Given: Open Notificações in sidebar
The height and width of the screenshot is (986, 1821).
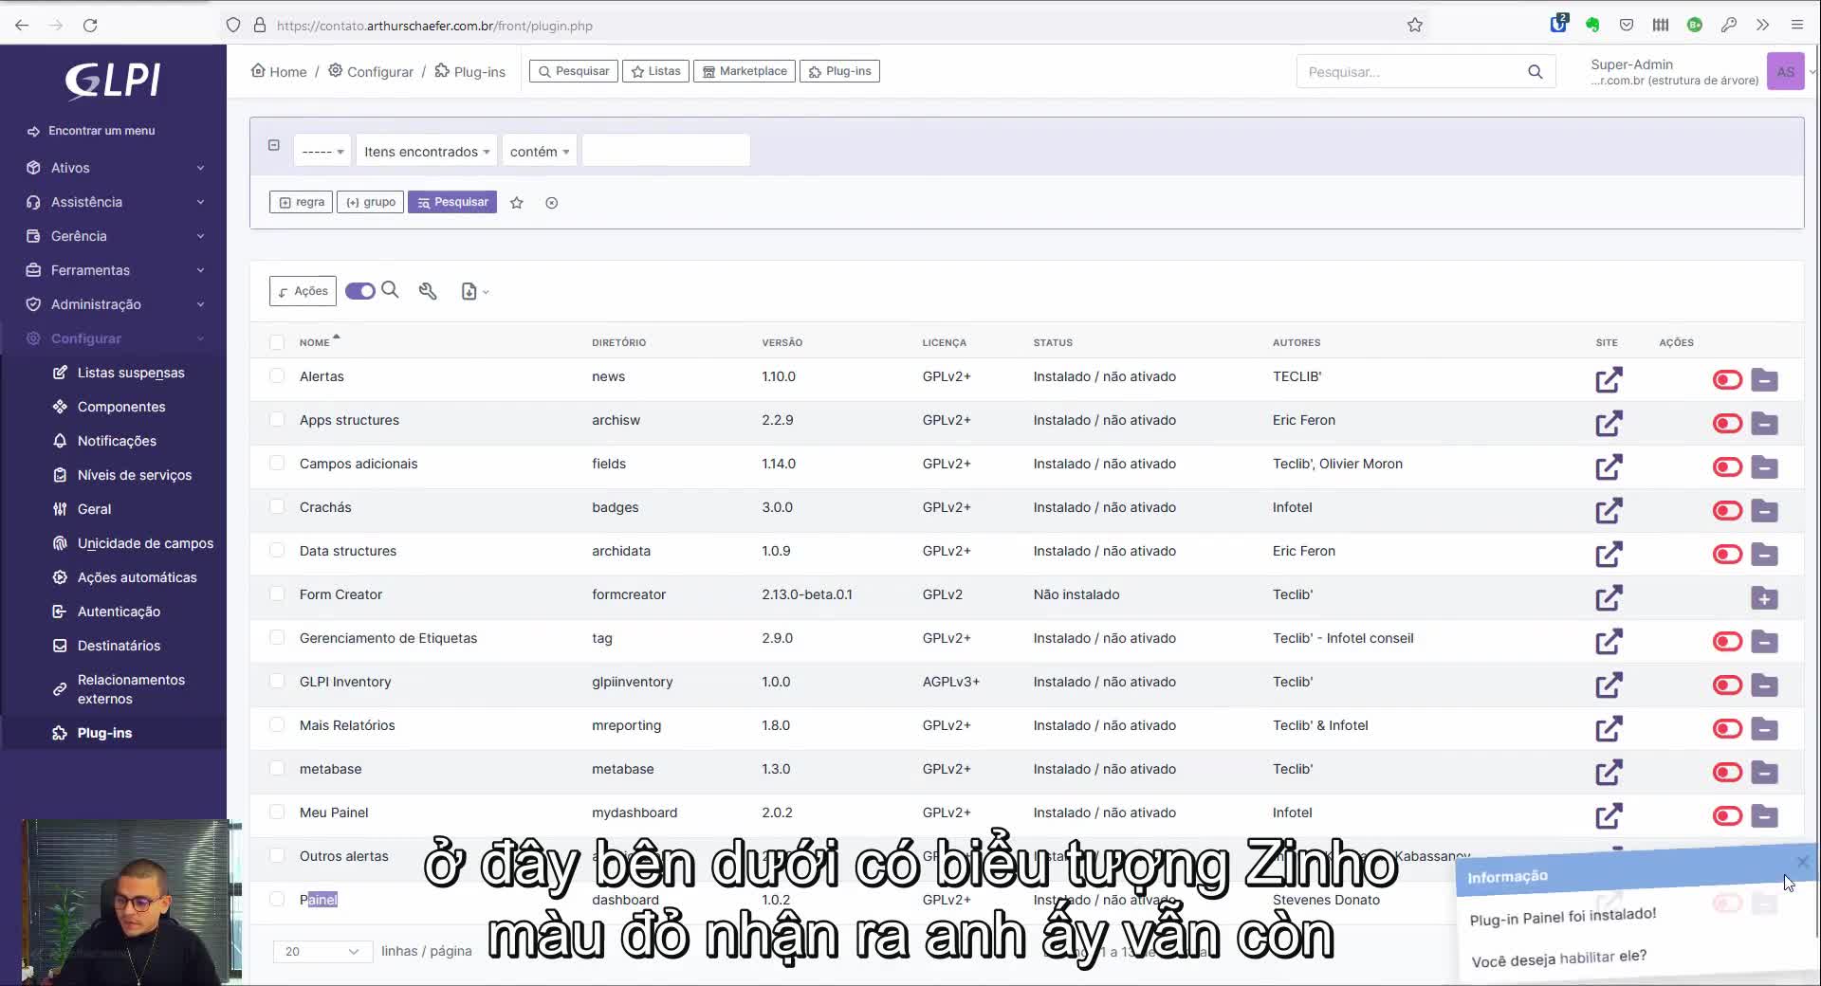Looking at the screenshot, I should pos(117,441).
